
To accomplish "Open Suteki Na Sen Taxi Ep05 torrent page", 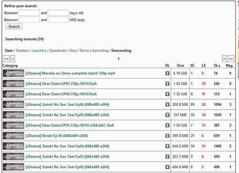I will (67, 115).
